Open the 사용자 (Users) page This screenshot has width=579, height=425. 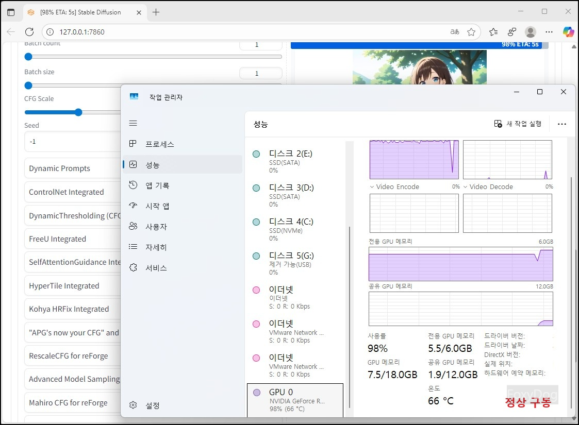183,227
